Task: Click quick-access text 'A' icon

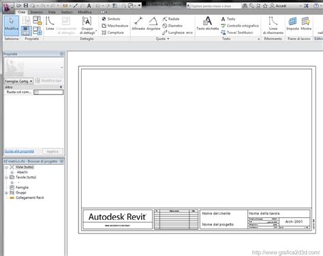Action: click(x=89, y=5)
